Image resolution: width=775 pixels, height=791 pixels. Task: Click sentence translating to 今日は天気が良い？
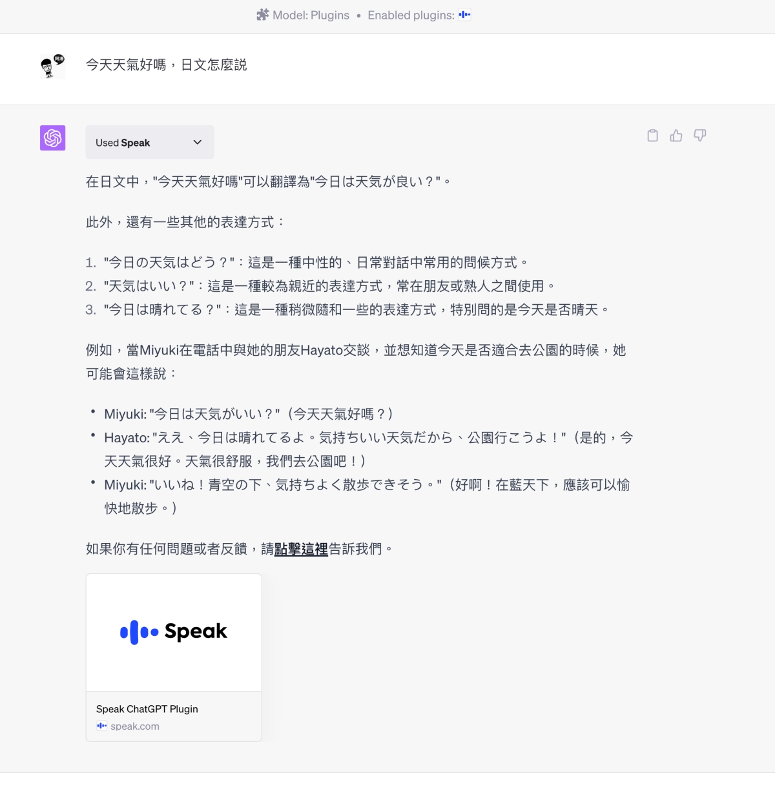pos(268,181)
